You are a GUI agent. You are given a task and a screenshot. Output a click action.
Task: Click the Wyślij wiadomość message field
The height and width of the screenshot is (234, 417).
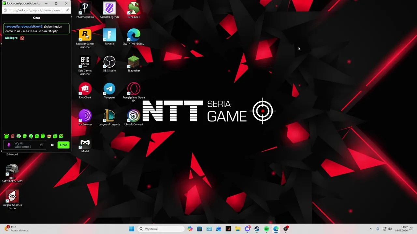[x=24, y=145]
